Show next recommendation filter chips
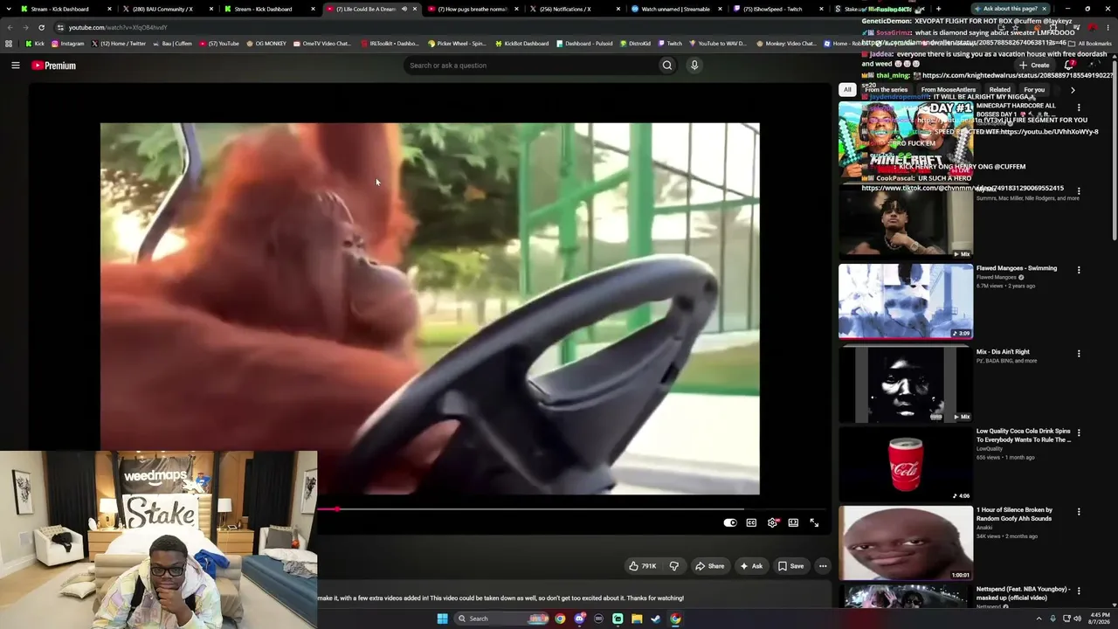Image resolution: width=1118 pixels, height=629 pixels. click(1073, 90)
